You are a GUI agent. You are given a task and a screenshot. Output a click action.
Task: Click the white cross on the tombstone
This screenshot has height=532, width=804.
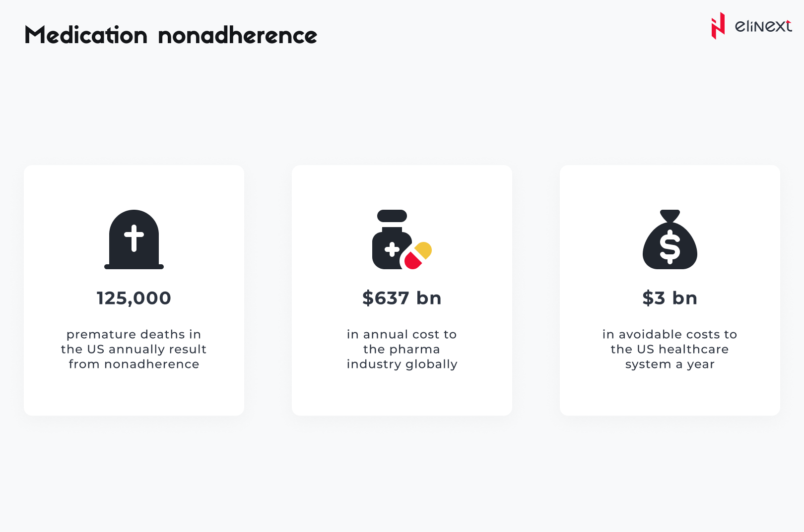pyautogui.click(x=134, y=237)
